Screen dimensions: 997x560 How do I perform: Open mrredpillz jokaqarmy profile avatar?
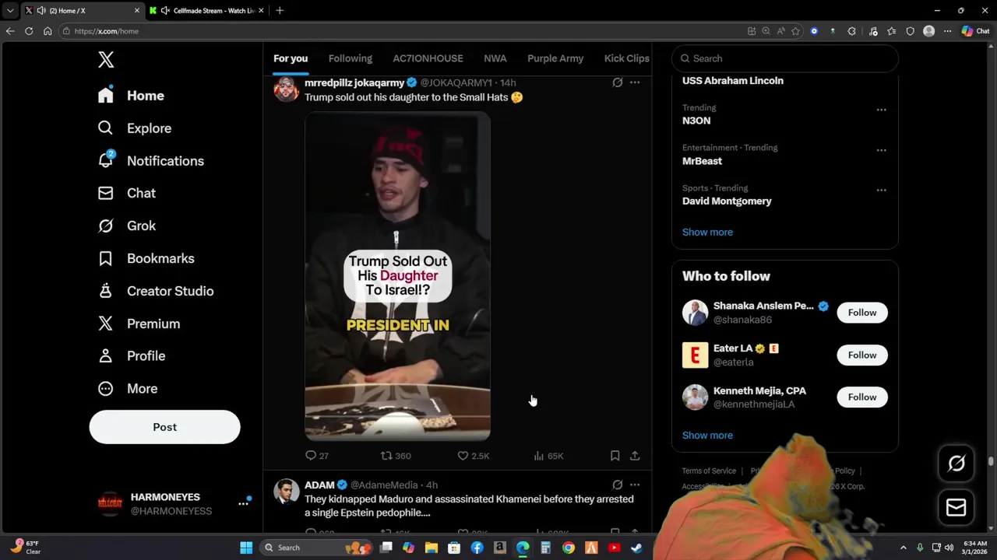pyautogui.click(x=286, y=89)
